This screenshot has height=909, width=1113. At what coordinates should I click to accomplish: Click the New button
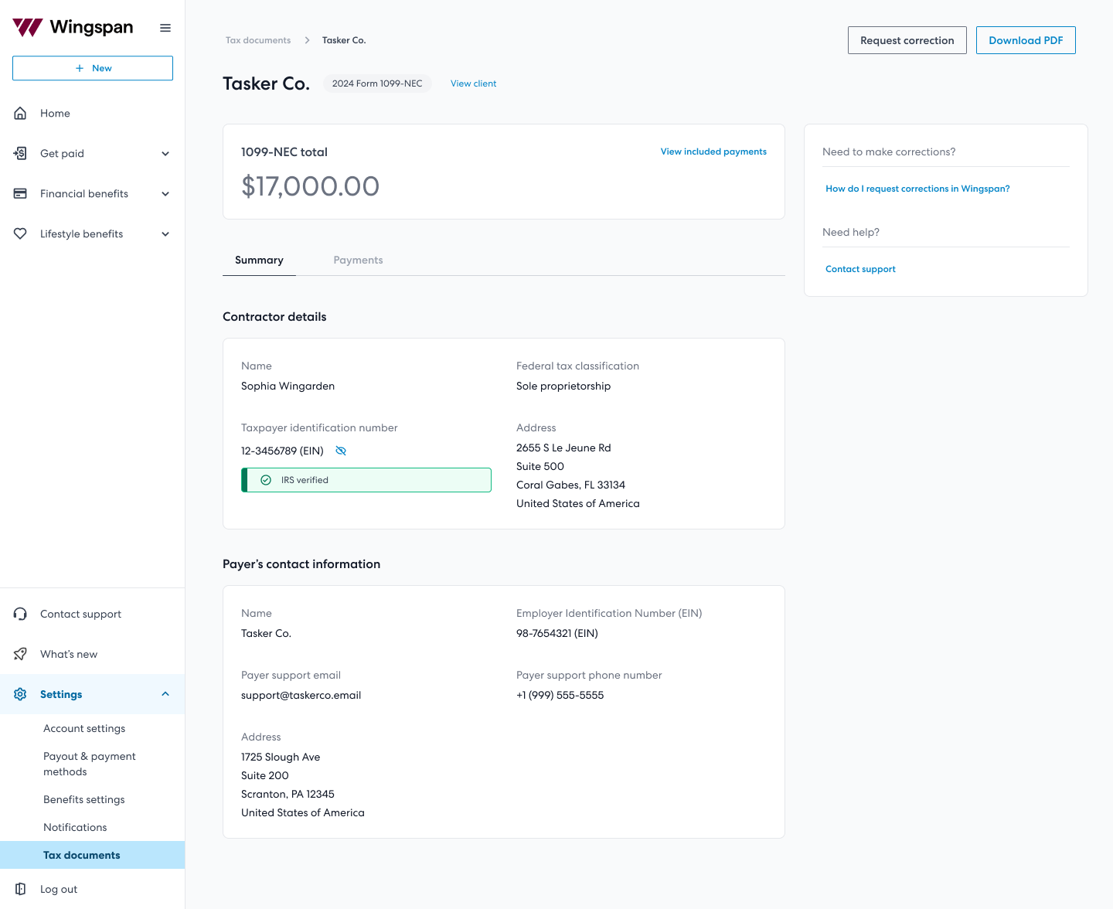click(x=93, y=68)
